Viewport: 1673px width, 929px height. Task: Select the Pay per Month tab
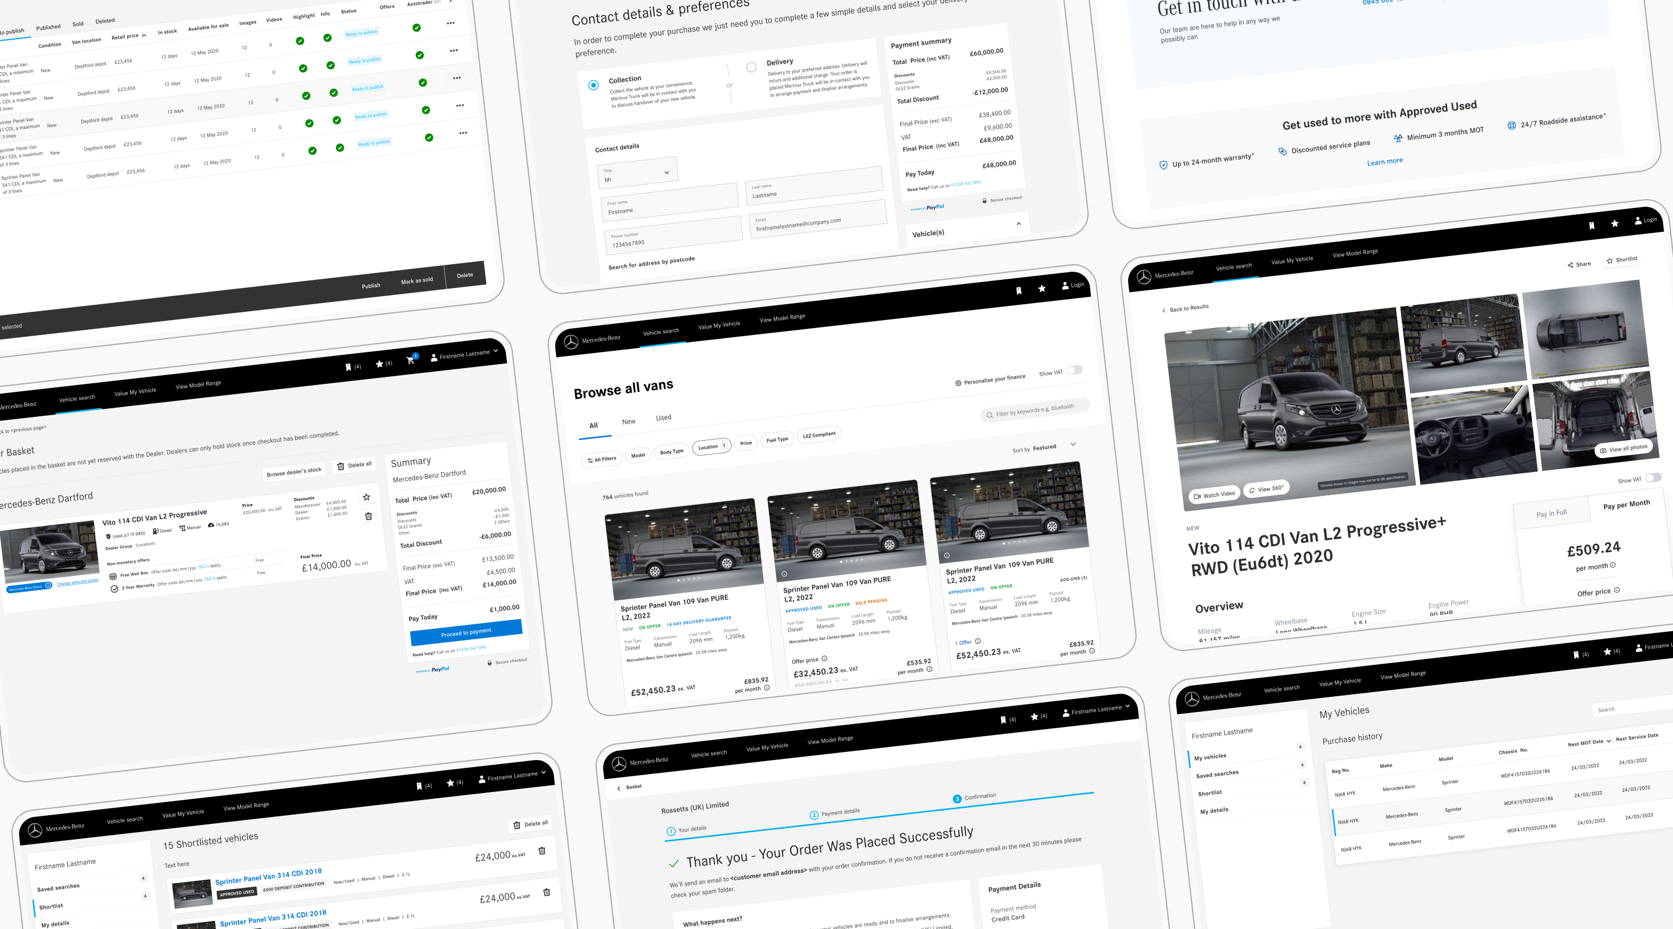1627,505
